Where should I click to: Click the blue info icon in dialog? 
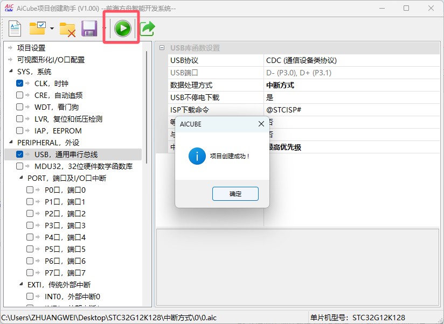pyautogui.click(x=197, y=156)
